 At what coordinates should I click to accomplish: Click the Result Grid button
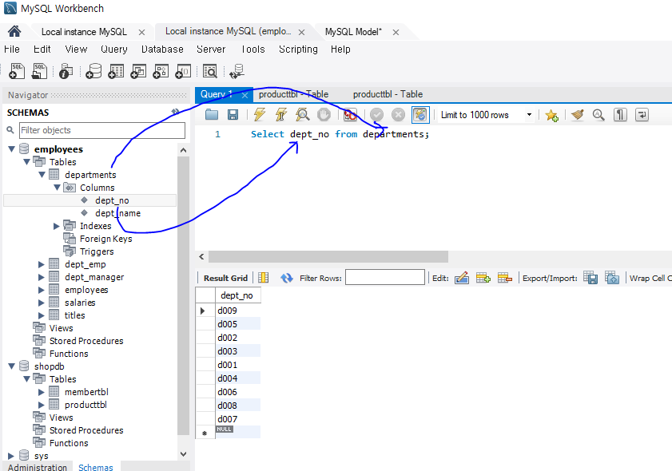225,279
